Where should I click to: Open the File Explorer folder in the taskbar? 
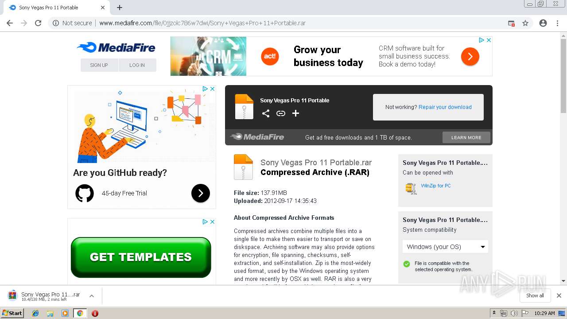[50, 313]
